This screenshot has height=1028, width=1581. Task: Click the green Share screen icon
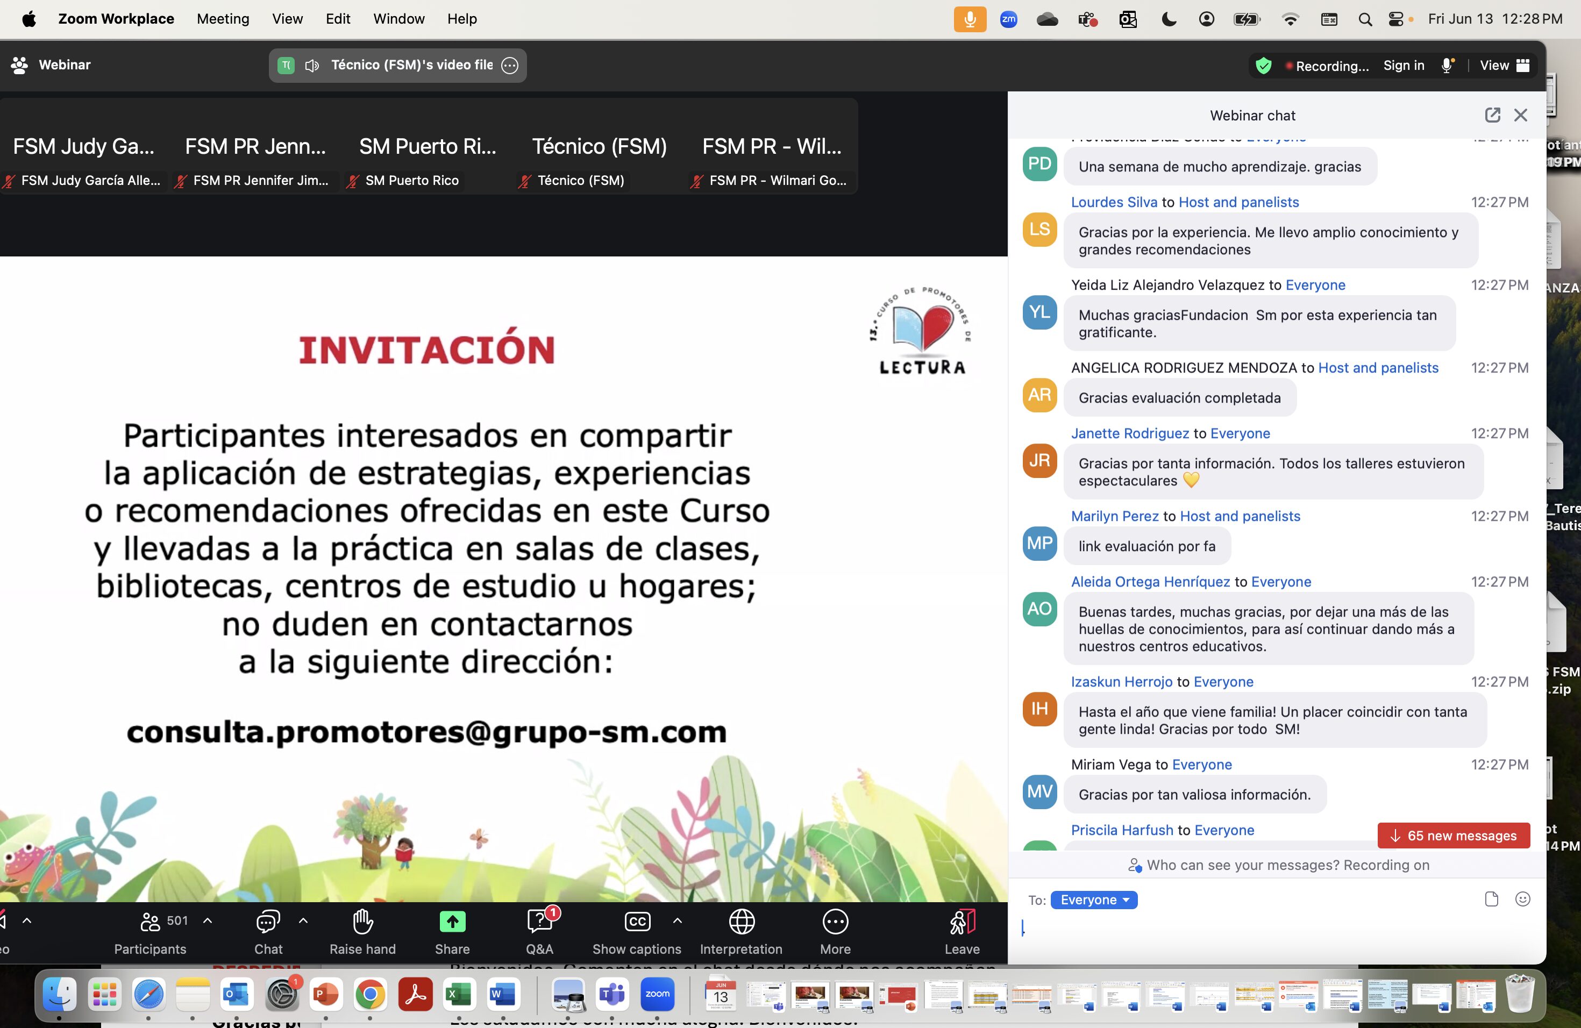coord(452,922)
